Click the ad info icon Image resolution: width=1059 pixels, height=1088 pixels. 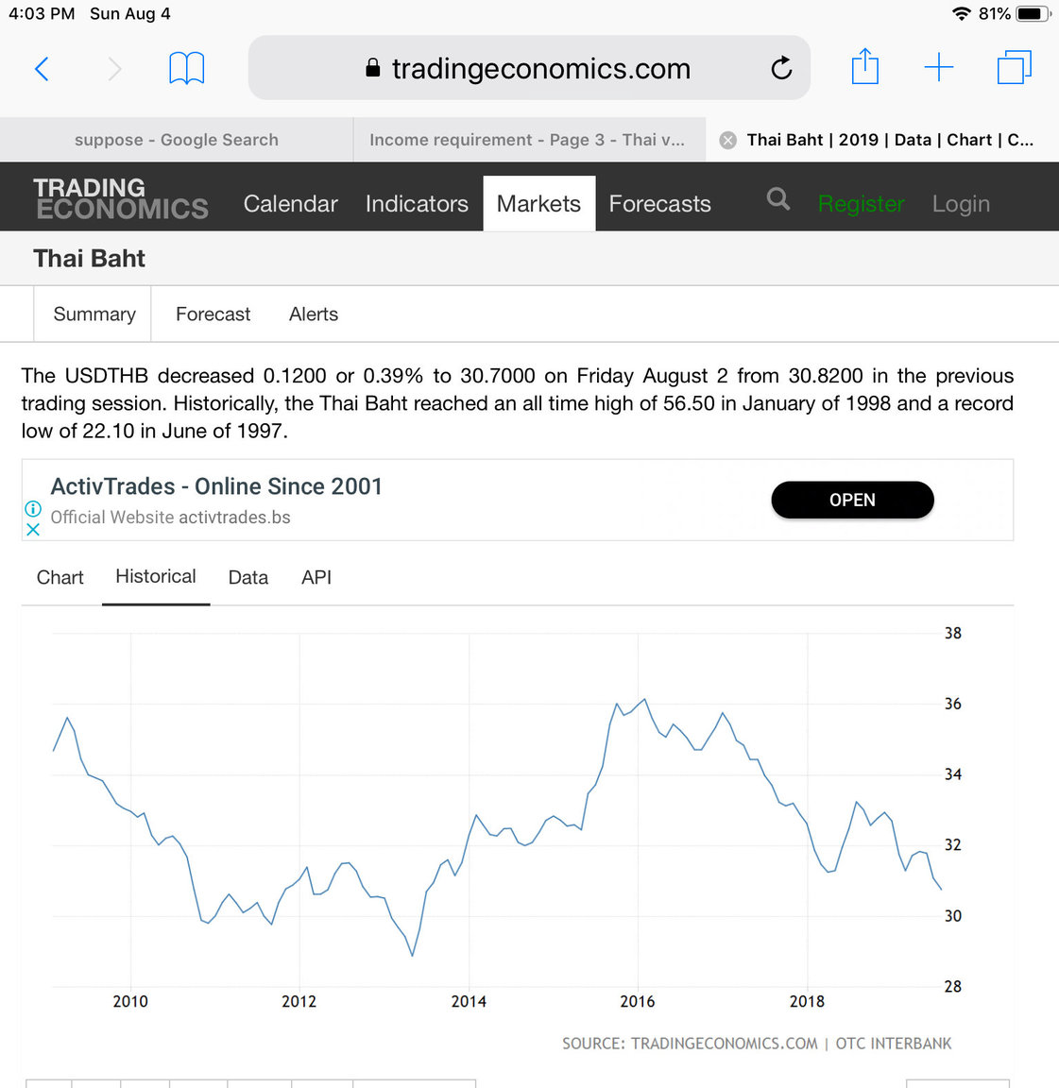[33, 508]
